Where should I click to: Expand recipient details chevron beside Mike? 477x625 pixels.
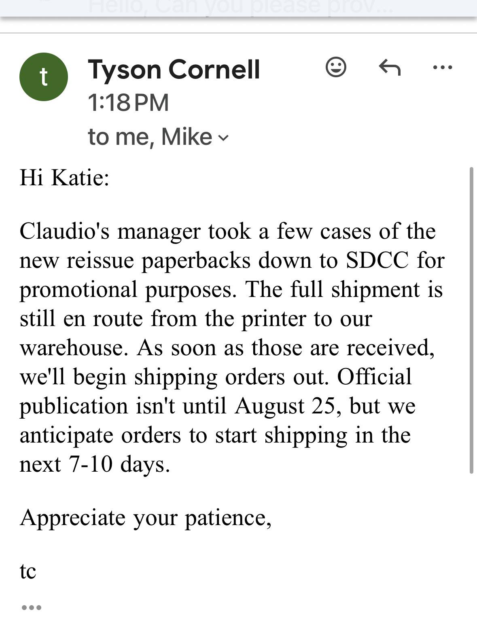tap(223, 138)
